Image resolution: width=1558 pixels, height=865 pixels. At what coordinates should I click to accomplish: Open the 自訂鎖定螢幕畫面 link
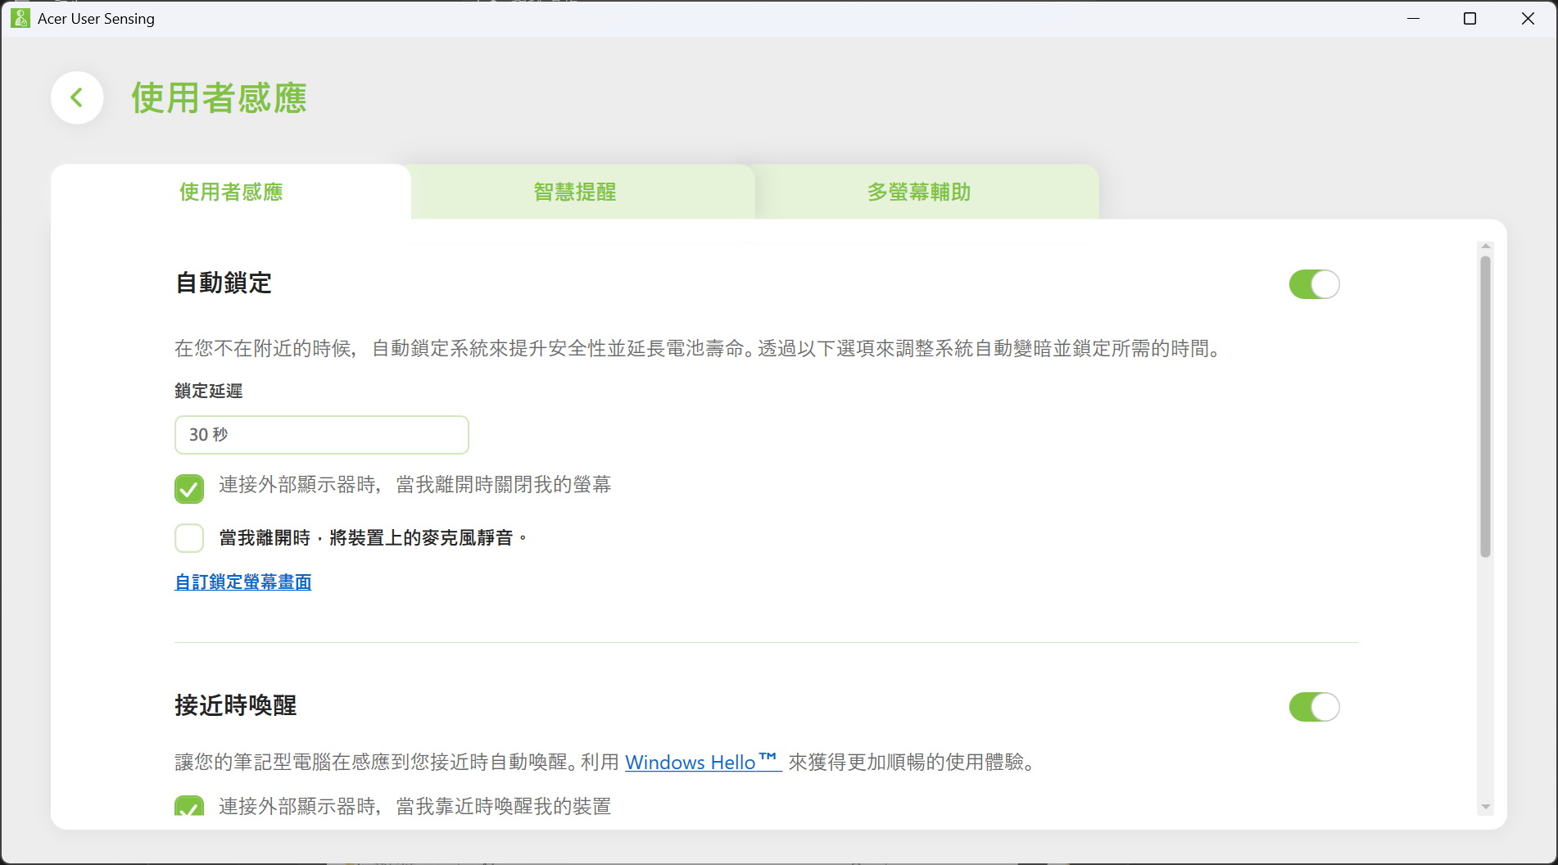tap(243, 582)
